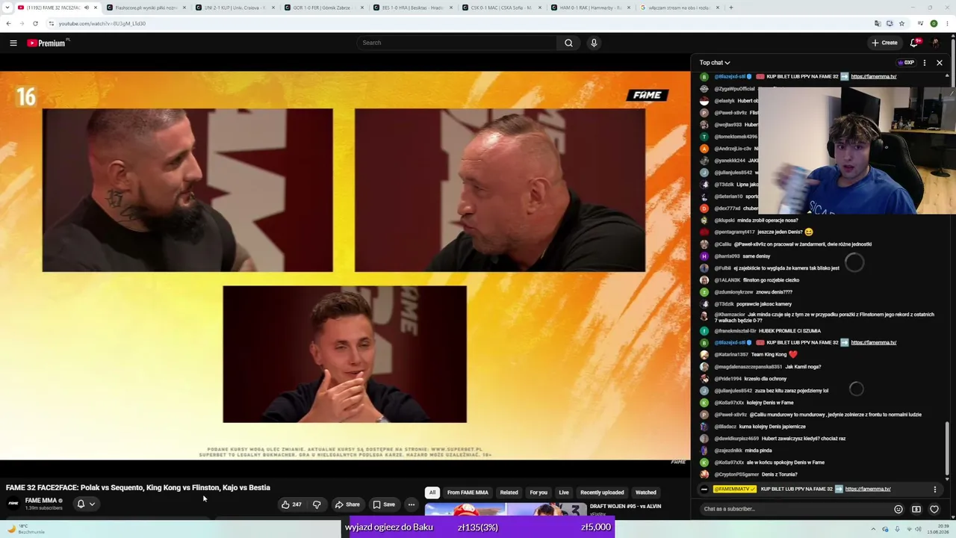Mute the FAME 32 tab audio
Viewport: 956px width, 538px height.
pyautogui.click(x=86, y=7)
